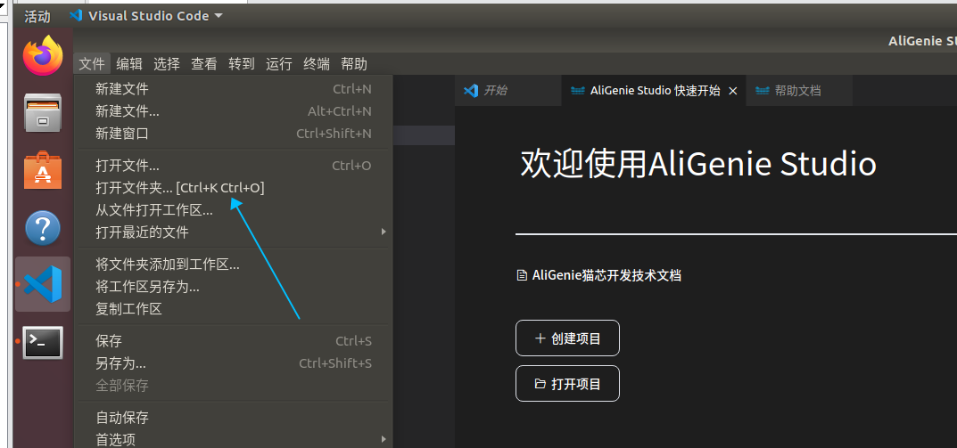Launch the Files manager dock icon
Viewport: 957px width, 448px height.
click(x=43, y=113)
